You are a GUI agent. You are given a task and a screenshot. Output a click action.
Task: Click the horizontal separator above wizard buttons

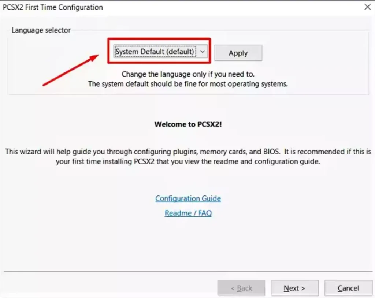pyautogui.click(x=188, y=272)
